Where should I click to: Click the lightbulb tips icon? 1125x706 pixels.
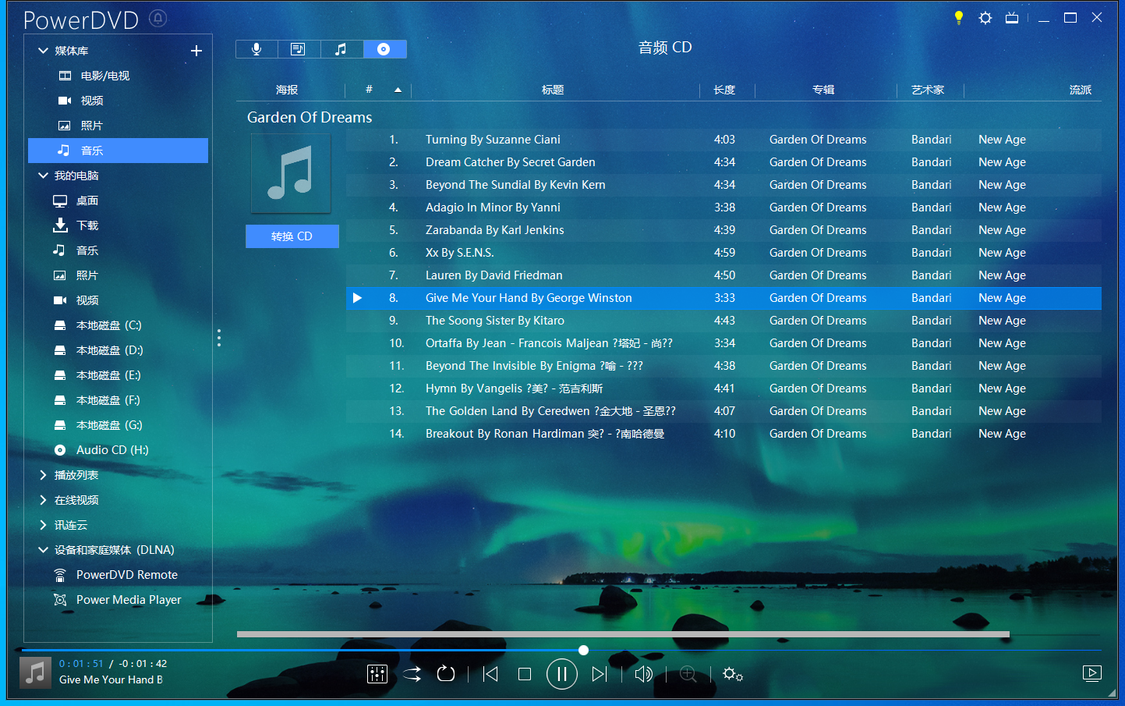pyautogui.click(x=959, y=18)
